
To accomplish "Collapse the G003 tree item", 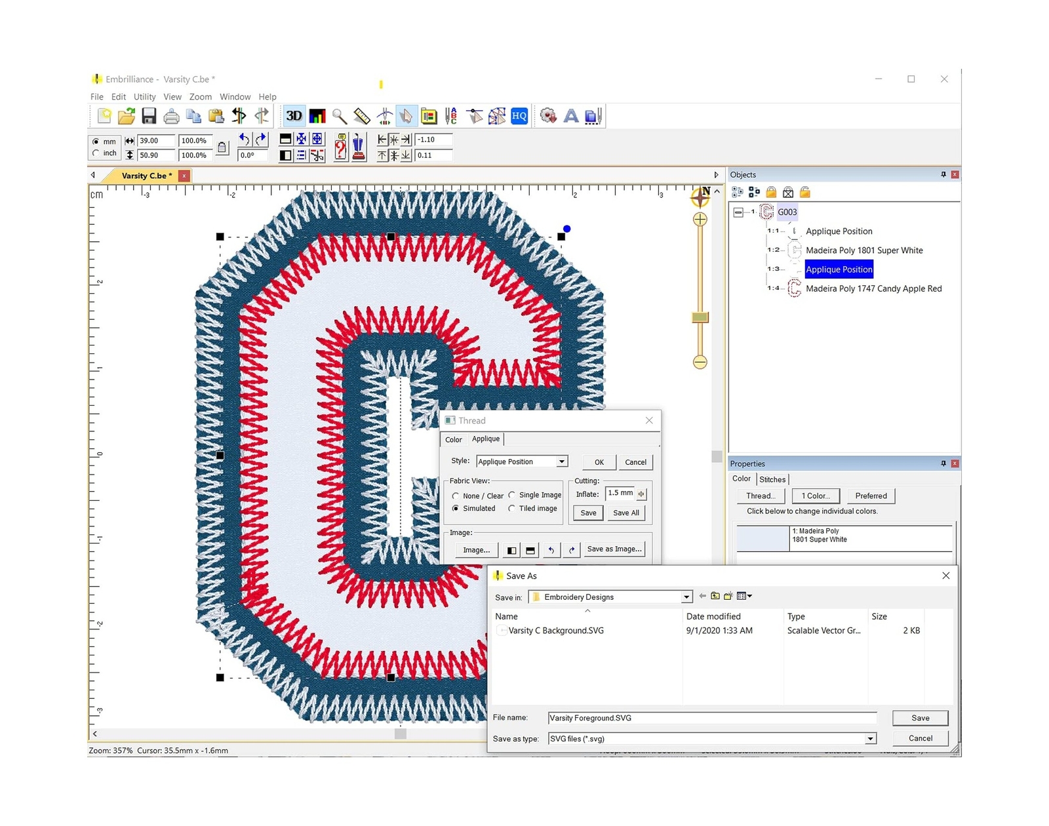I will point(738,212).
